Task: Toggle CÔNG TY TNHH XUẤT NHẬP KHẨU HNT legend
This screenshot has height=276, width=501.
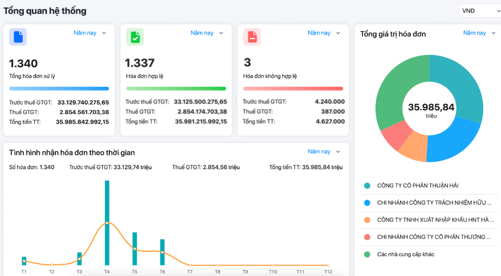Action: (x=435, y=220)
